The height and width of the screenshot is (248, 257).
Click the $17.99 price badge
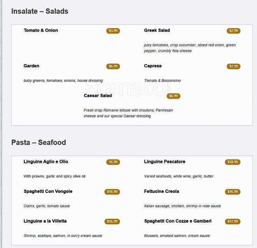pos(232,221)
